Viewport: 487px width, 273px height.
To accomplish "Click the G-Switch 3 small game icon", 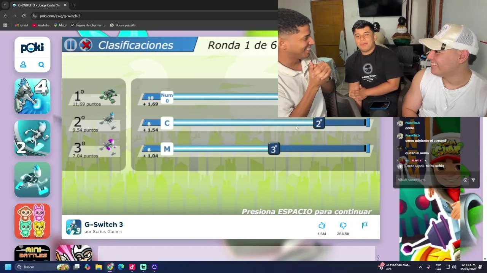I will coord(74,227).
